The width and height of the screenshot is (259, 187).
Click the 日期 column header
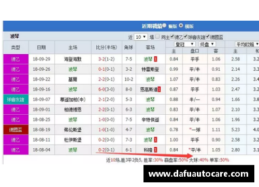[x=41, y=48]
